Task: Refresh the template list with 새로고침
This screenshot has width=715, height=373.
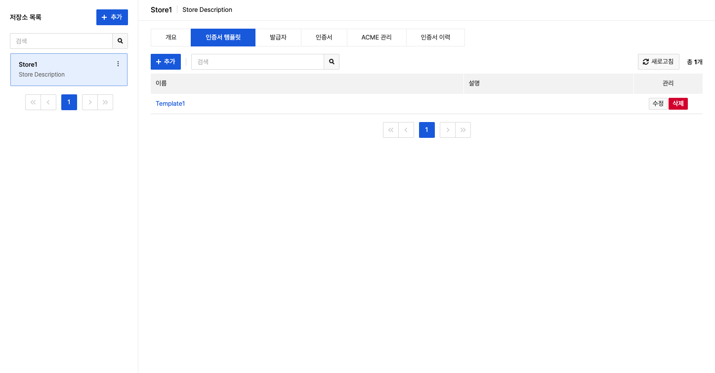Action: coord(658,62)
